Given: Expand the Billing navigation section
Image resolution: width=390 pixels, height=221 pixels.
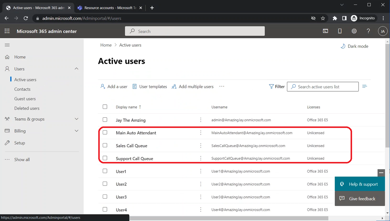Looking at the screenshot, I should pyautogui.click(x=76, y=131).
